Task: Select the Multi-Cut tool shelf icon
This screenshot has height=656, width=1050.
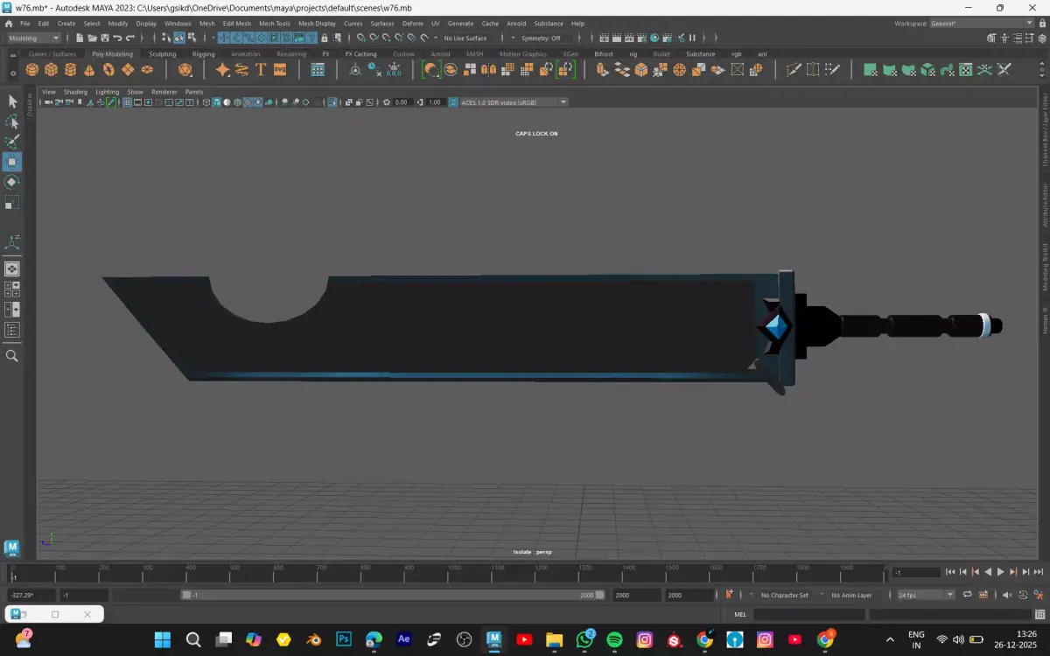Action: pos(794,70)
